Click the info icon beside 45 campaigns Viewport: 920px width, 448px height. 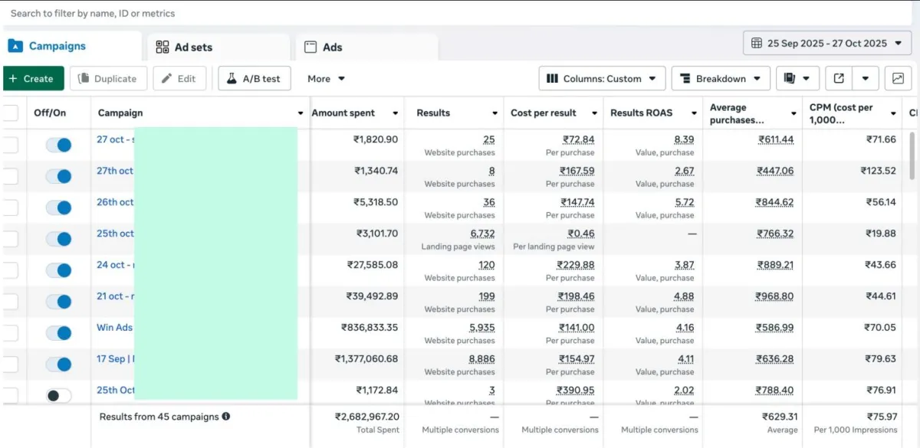(226, 417)
